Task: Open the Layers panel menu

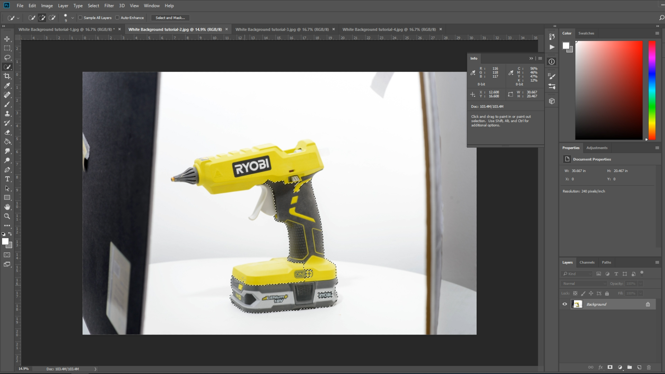Action: [657, 262]
